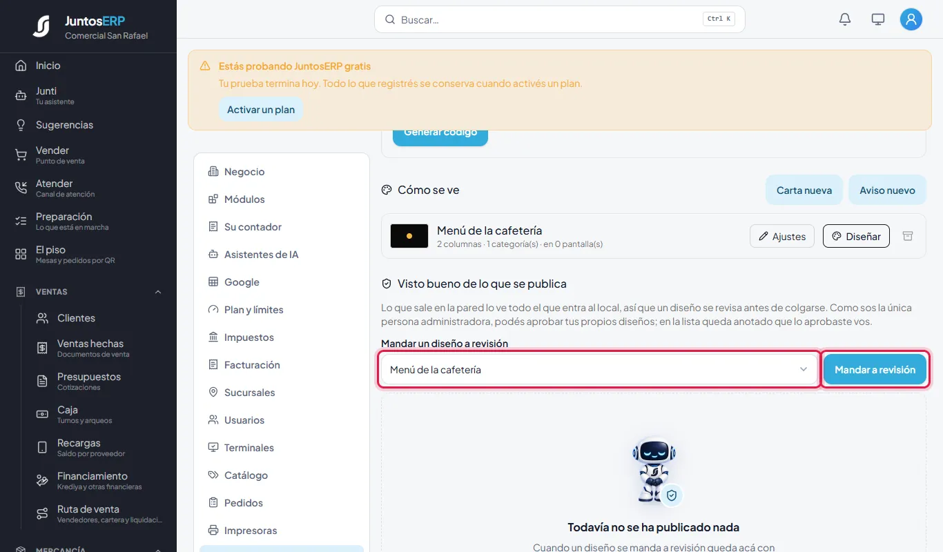
Task: Open Pedidos settings section
Action: [282, 503]
